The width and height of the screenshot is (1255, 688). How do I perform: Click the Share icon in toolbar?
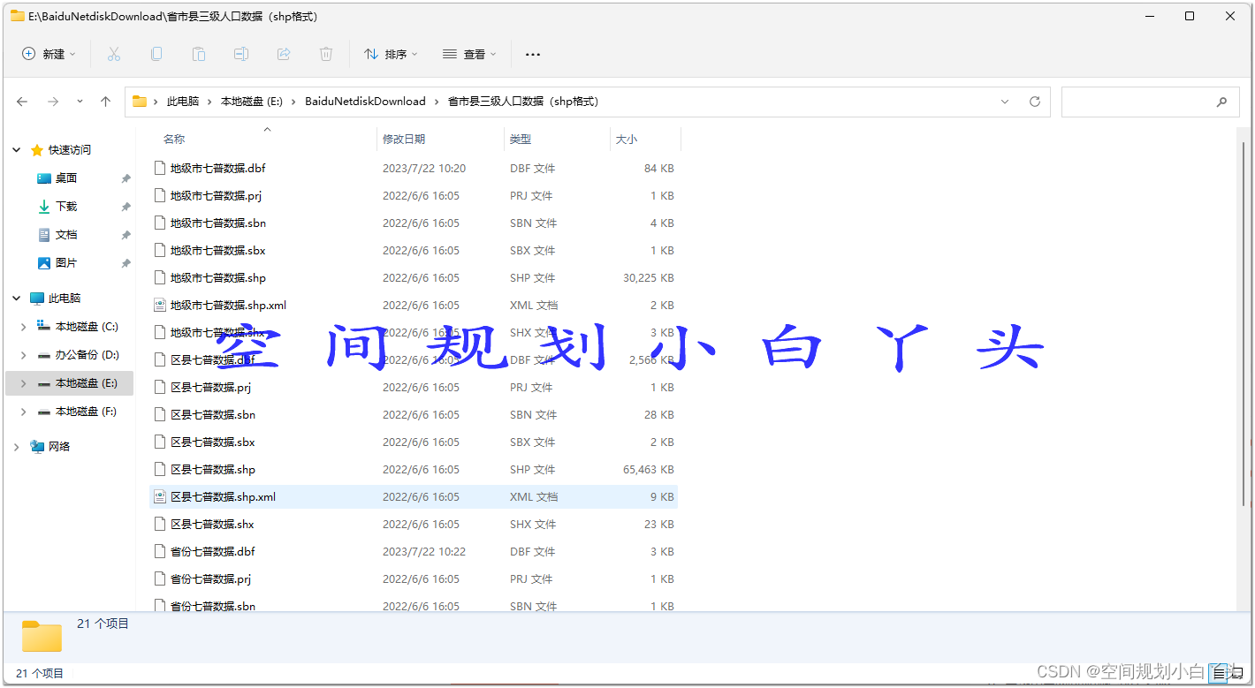pyautogui.click(x=284, y=54)
